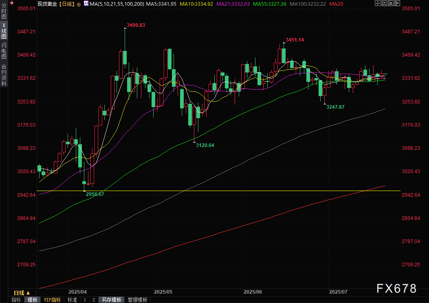Click 管理模板 button
This screenshot has width=429, height=303.
137,300
